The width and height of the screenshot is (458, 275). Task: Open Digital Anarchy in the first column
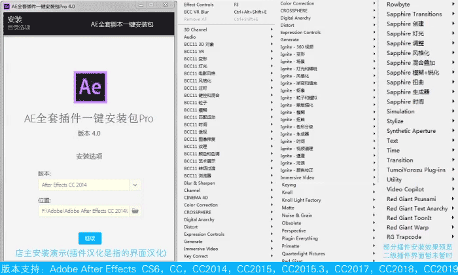point(199,219)
